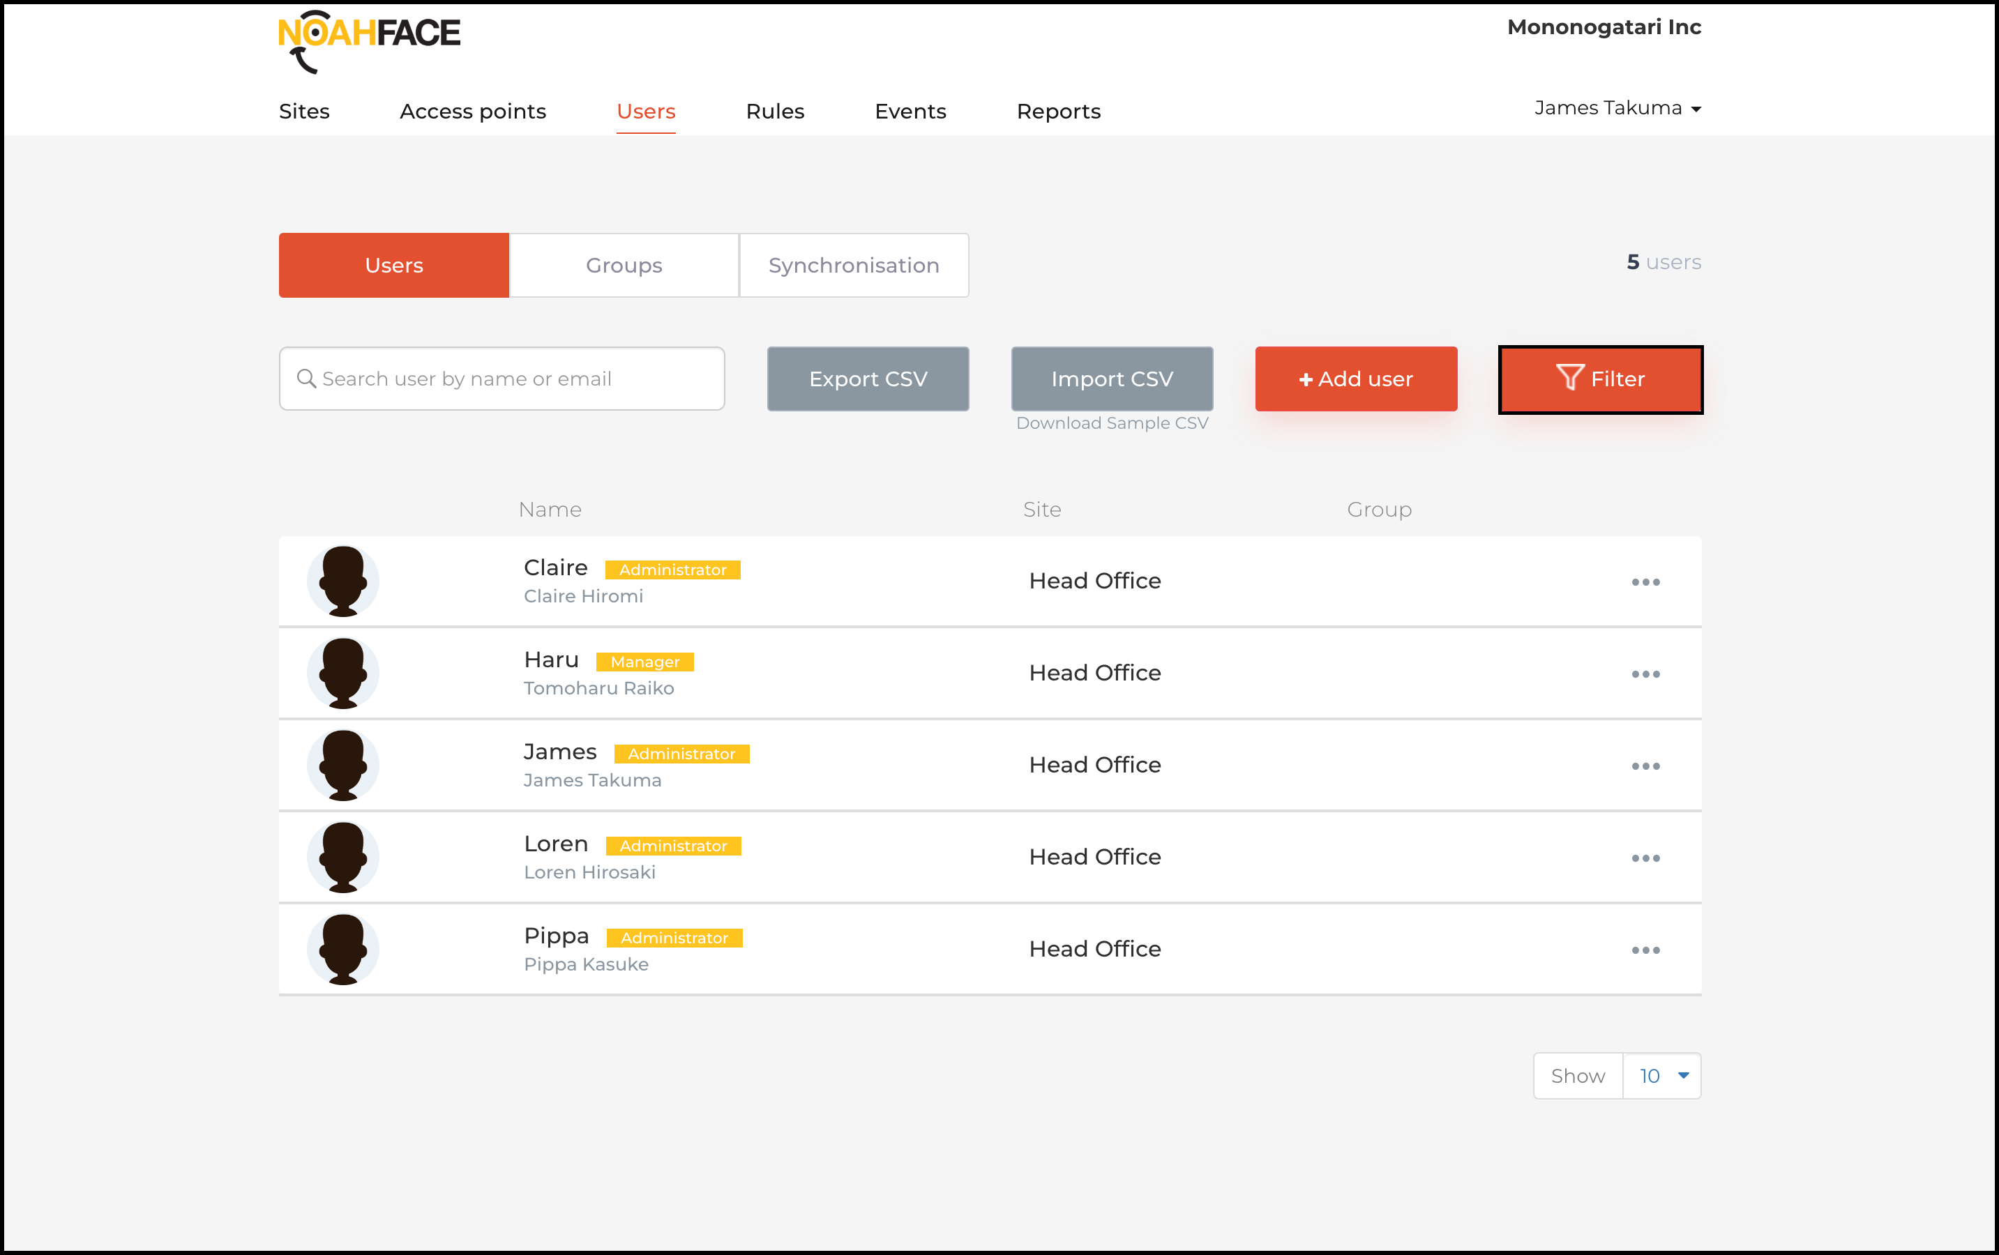Switch to the Synchronisation tab
The width and height of the screenshot is (1999, 1255).
click(x=854, y=266)
